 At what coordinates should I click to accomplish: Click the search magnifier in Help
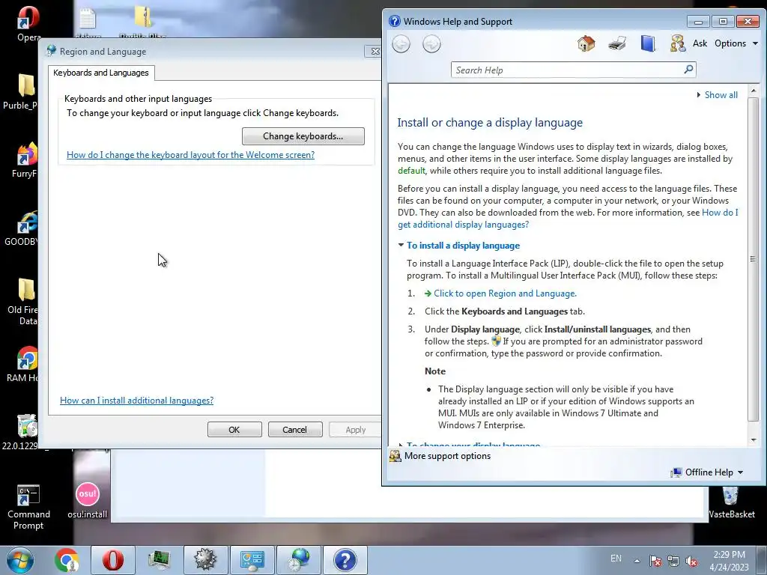pyautogui.click(x=688, y=70)
